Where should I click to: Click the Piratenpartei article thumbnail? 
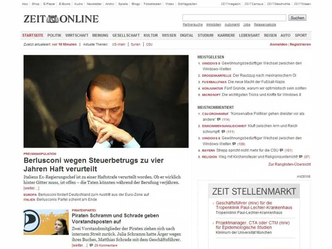pos(46,222)
